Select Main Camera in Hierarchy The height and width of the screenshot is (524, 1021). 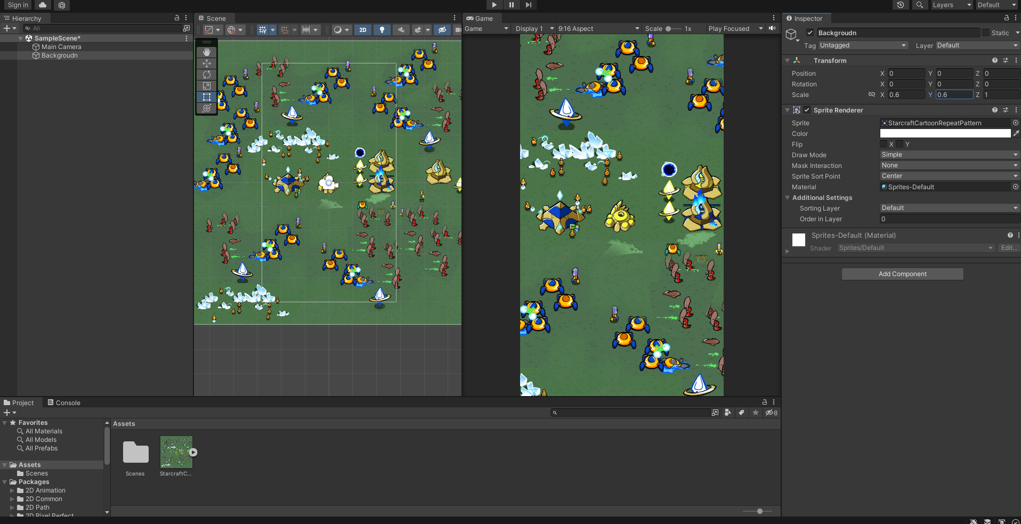pyautogui.click(x=61, y=47)
